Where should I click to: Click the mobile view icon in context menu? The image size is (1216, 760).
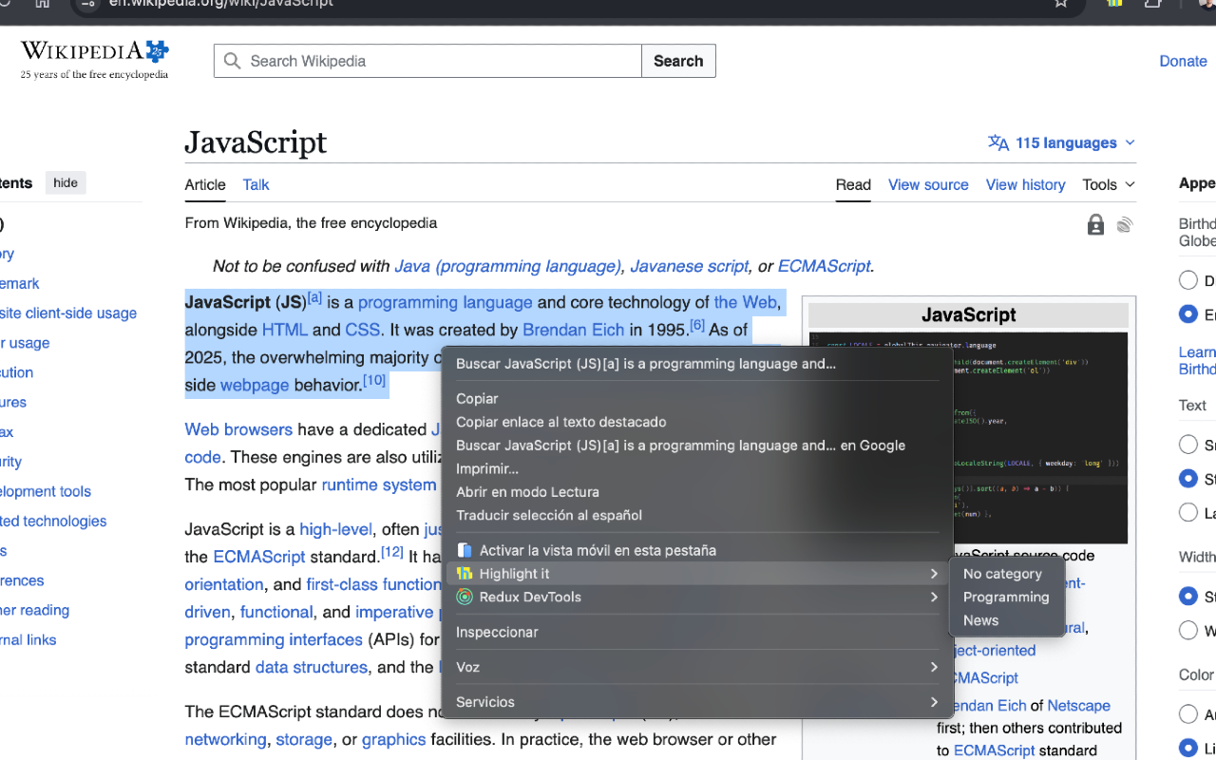coord(465,551)
